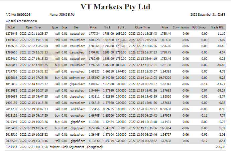Click close time 2022.12.13 03:04:19

[143, 58]
